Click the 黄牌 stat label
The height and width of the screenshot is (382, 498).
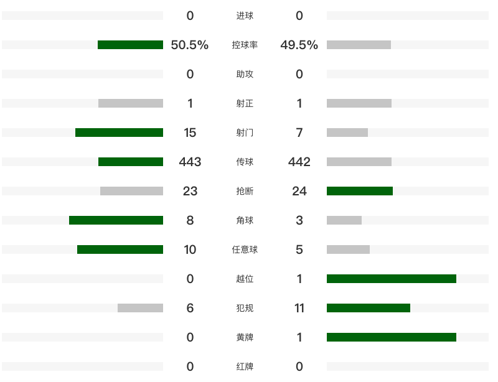245,337
